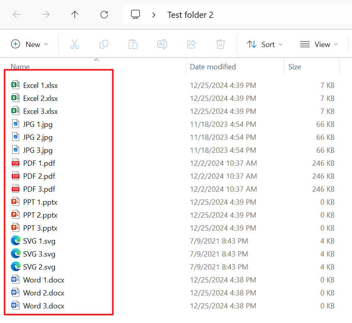Select the Excel 1.xlsx file
352x323 pixels.
(x=40, y=86)
